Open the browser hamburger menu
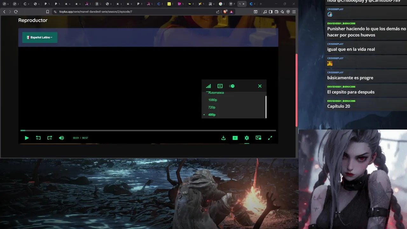 point(294,12)
